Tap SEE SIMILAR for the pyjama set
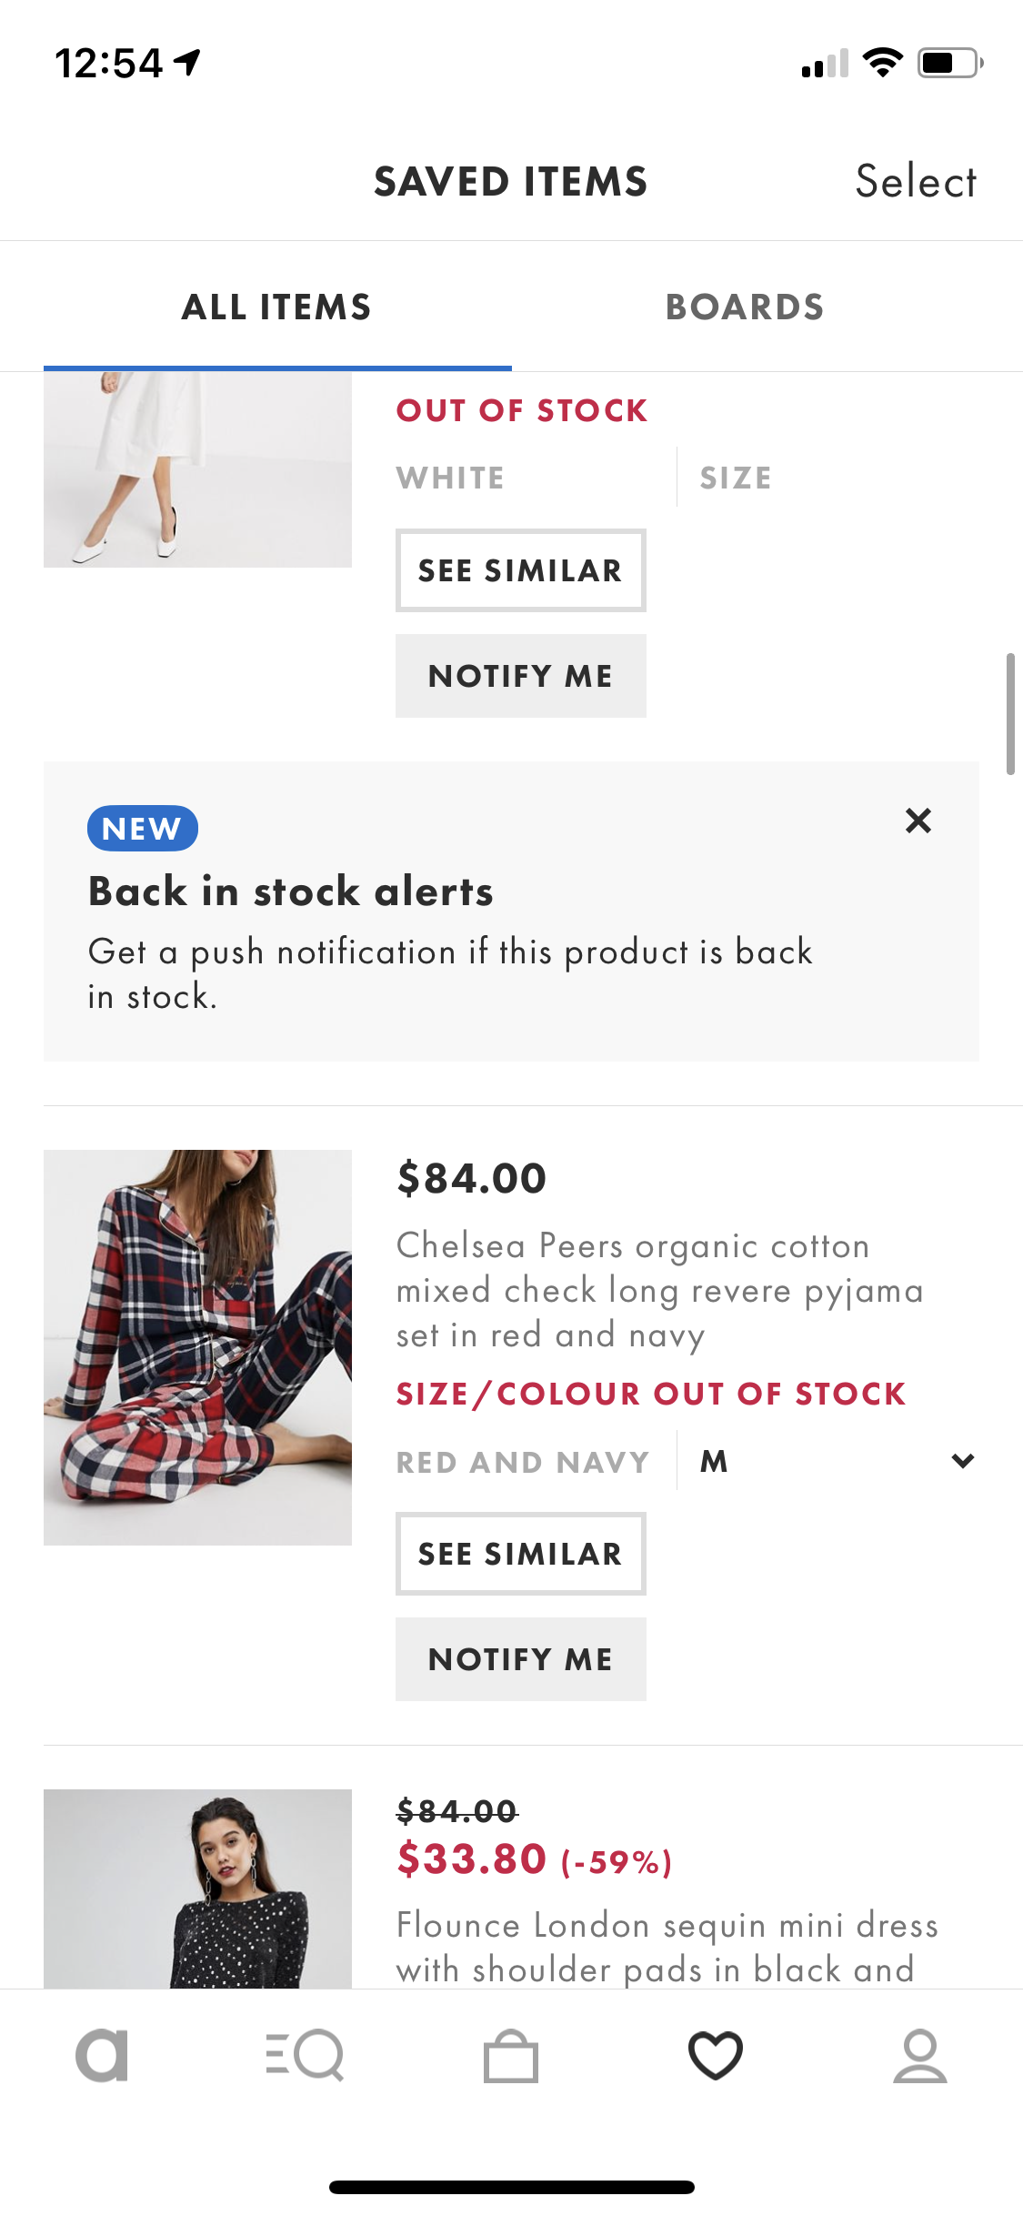 click(x=521, y=1554)
